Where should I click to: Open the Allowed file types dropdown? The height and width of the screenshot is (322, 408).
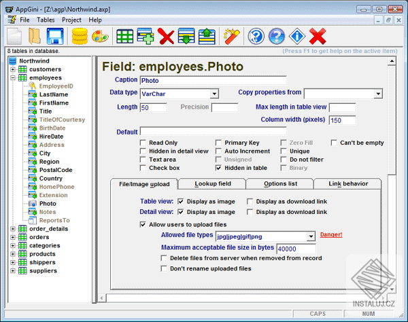[311, 236]
